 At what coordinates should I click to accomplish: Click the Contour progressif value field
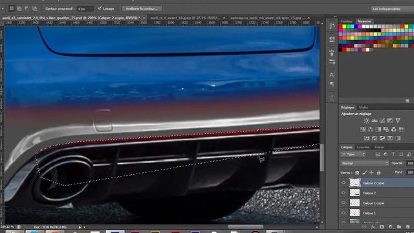tap(85, 8)
